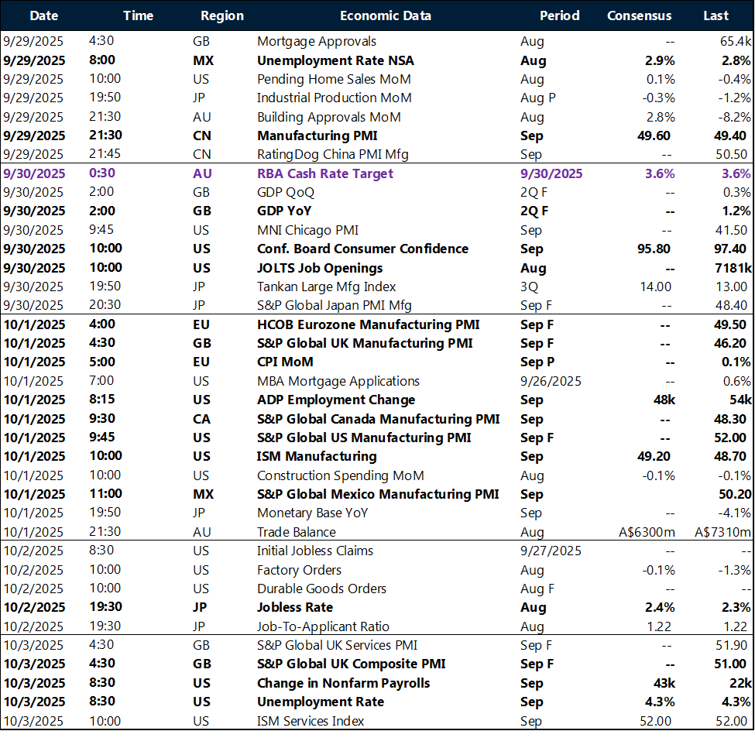Screen dimensions: 755x731
Task: Click the Mortgage Approvals row label
Action: [x=317, y=41]
